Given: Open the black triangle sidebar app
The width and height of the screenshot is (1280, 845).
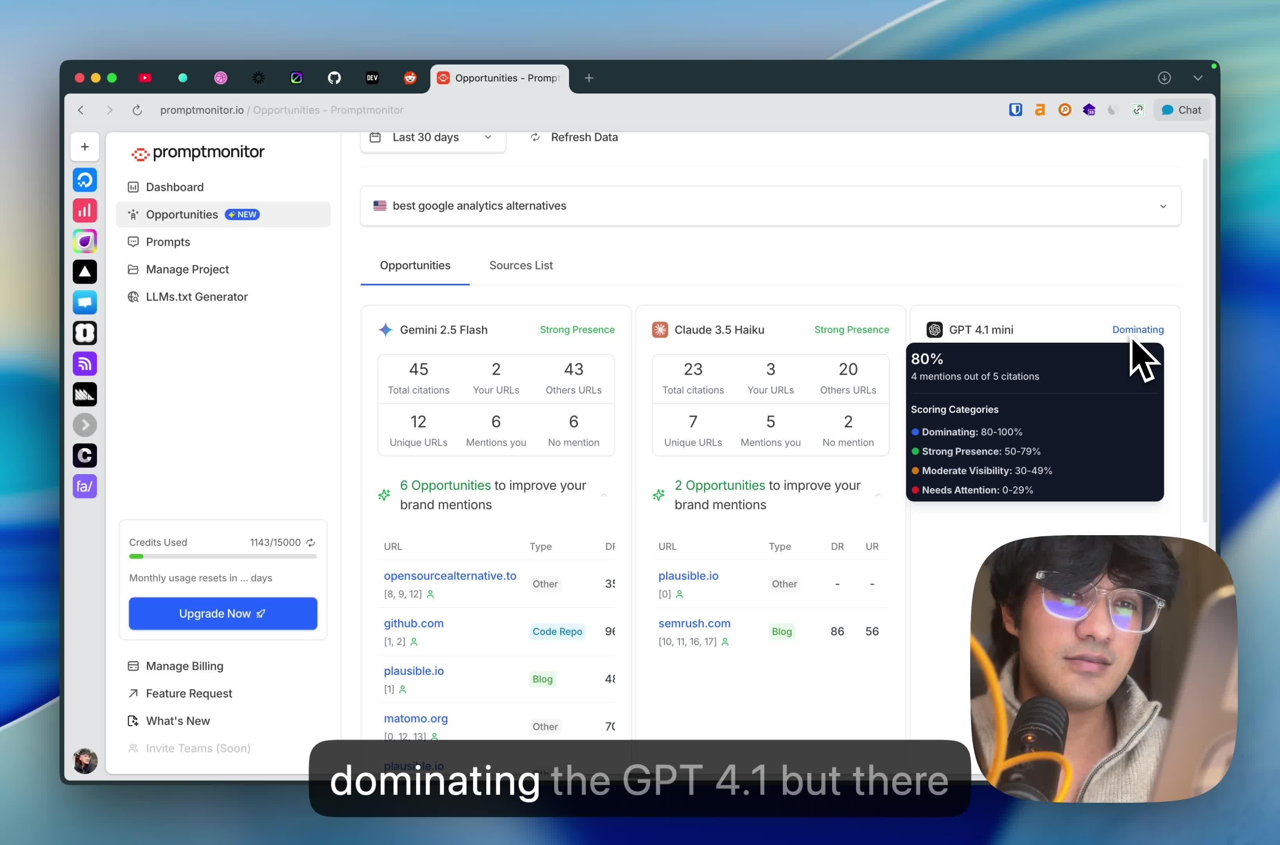Looking at the screenshot, I should coord(84,271).
